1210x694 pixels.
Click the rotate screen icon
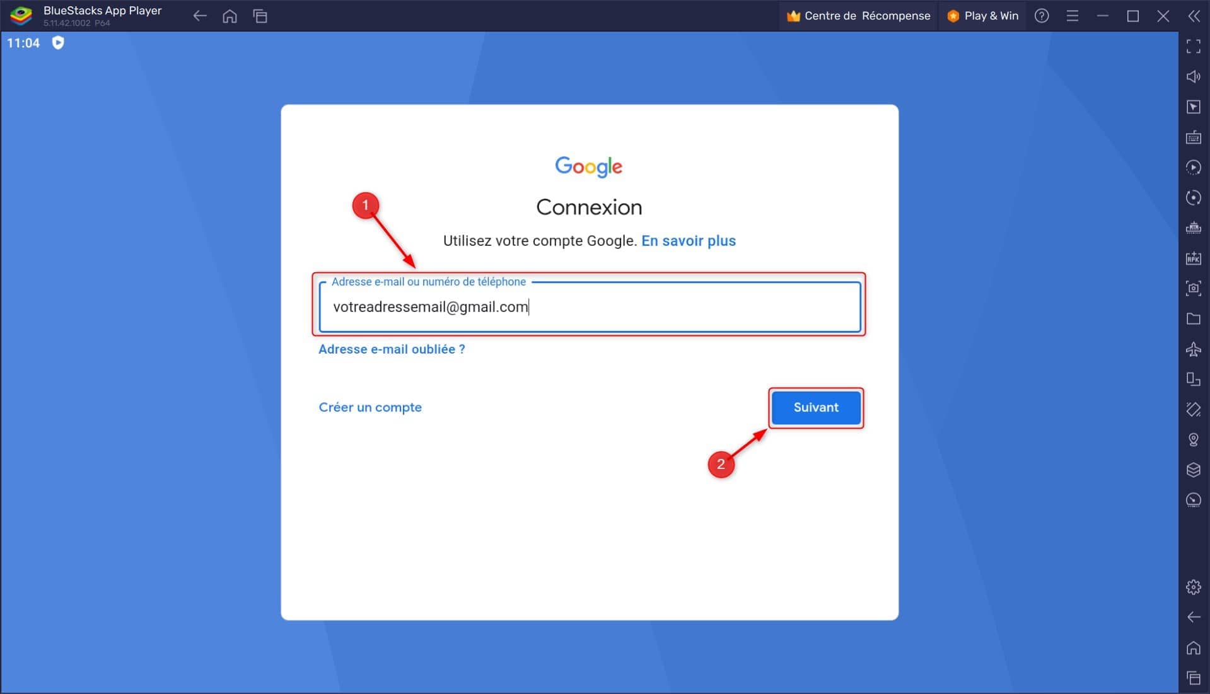tap(1194, 379)
